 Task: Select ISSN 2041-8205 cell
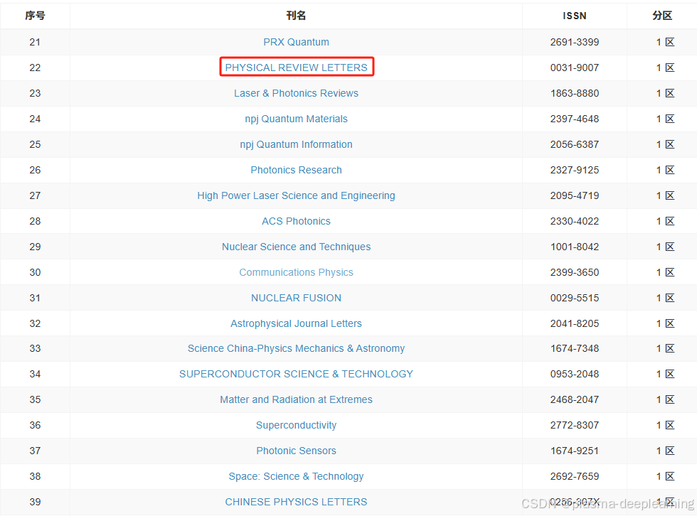[575, 323]
